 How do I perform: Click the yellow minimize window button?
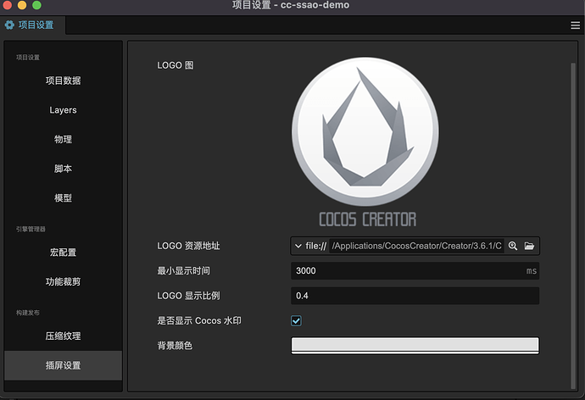click(22, 5)
